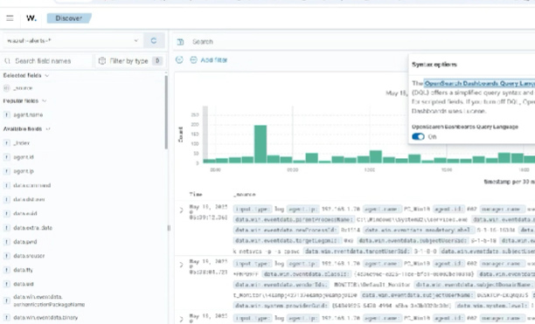Select the data.uid field
The image size is (535, 324).
point(24,284)
